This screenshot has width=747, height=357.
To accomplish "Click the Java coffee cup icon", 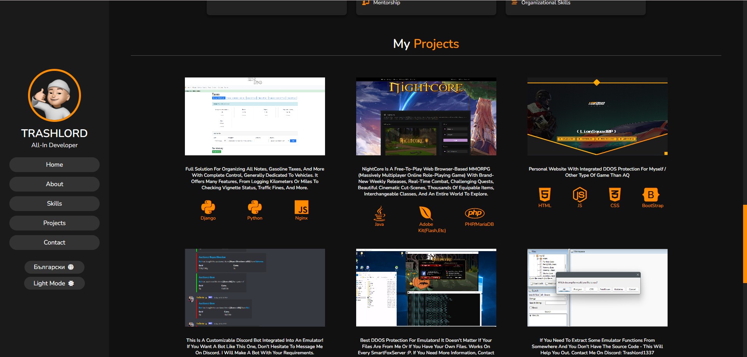I will tap(379, 213).
